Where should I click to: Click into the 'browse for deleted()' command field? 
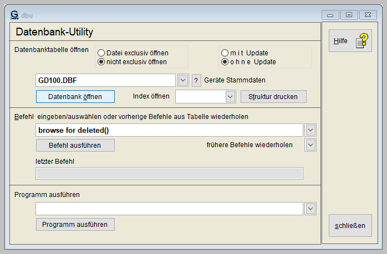pyautogui.click(x=169, y=130)
